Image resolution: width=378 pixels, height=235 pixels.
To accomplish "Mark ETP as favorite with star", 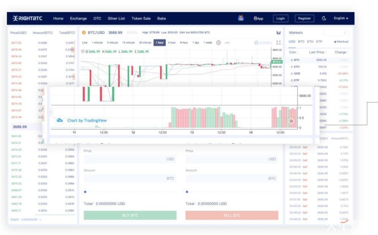I will tap(292, 80).
